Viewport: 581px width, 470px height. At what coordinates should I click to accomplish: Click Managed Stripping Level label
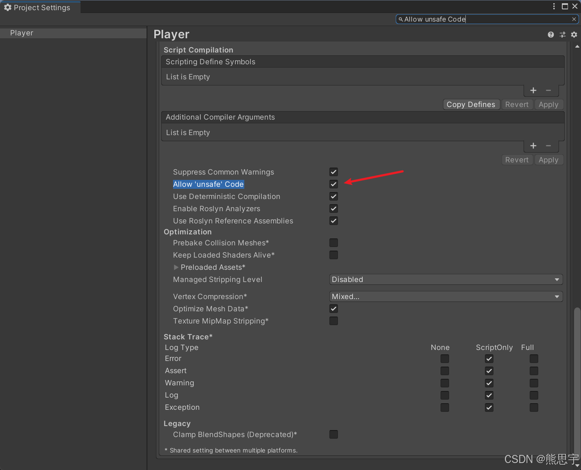(x=217, y=280)
